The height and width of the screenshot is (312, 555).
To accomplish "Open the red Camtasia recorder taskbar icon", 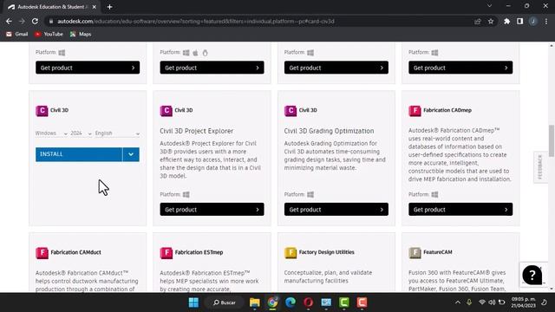I will coord(362,302).
